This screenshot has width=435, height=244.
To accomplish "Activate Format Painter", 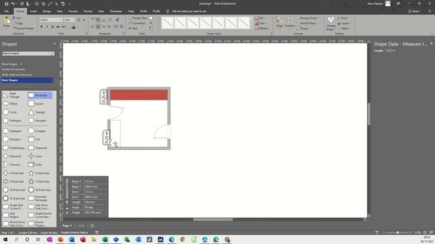I will pyautogui.click(x=23, y=28).
